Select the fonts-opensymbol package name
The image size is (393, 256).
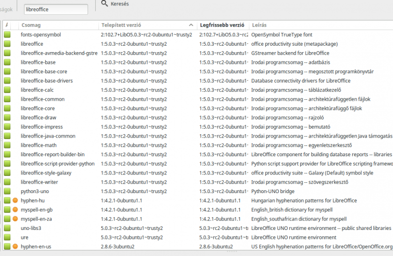(41, 34)
